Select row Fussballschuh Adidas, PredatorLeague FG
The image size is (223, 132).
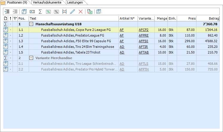[x=111, y=35]
